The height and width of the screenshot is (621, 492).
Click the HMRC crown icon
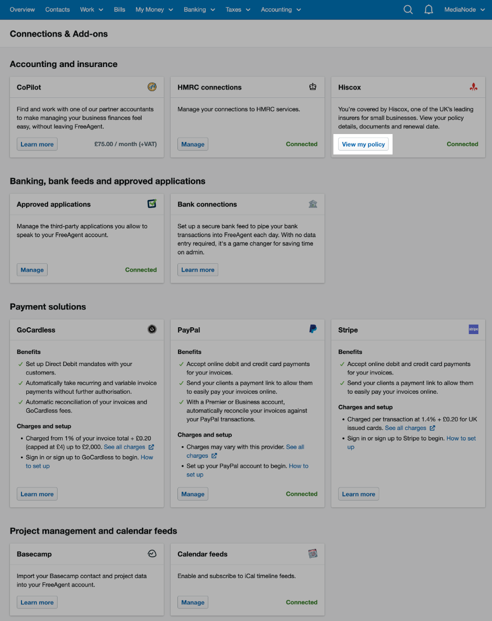(313, 87)
